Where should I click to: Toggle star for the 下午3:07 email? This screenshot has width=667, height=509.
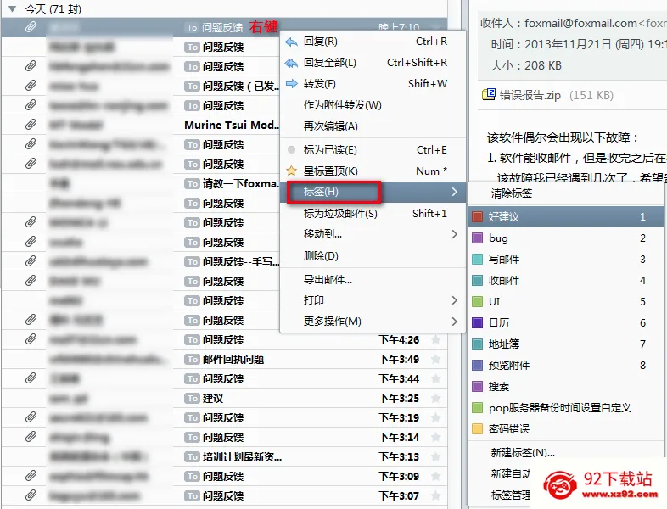[435, 495]
